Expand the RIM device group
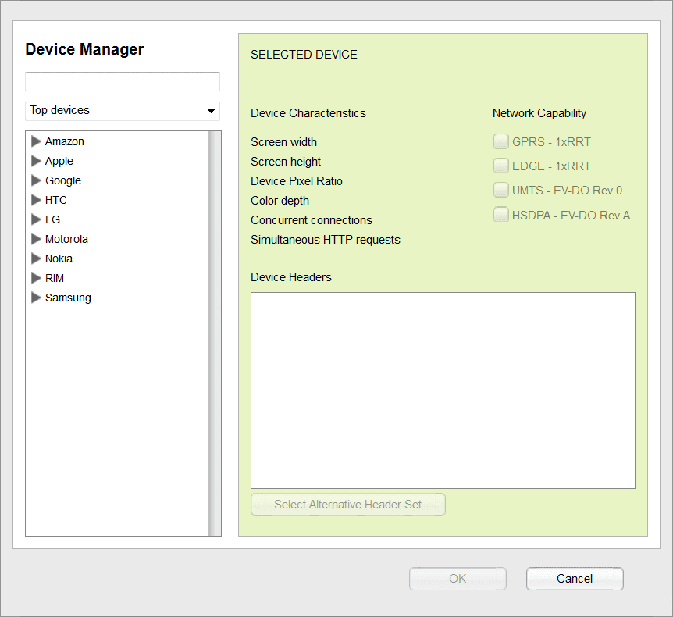This screenshot has height=617, width=673. tap(36, 278)
